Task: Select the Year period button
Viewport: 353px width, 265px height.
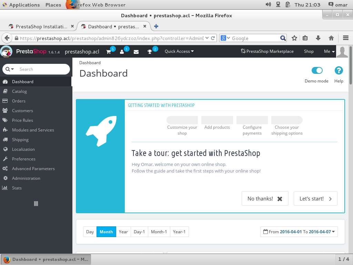Action: click(123, 232)
